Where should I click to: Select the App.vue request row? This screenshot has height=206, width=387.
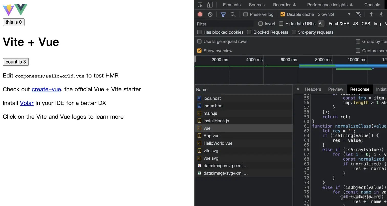pyautogui.click(x=244, y=136)
